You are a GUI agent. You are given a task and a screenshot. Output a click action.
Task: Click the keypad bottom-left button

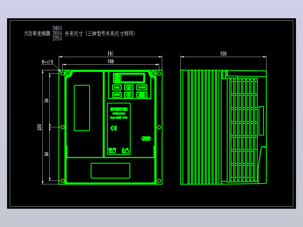117,95
